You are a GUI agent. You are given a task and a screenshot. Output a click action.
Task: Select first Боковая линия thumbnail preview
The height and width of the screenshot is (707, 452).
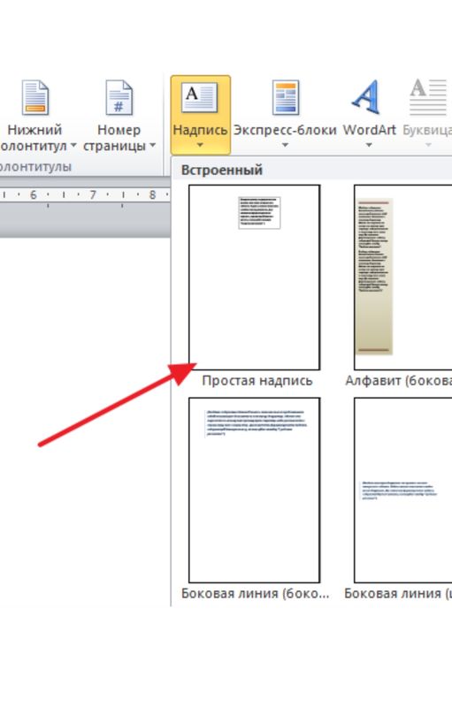(255, 490)
